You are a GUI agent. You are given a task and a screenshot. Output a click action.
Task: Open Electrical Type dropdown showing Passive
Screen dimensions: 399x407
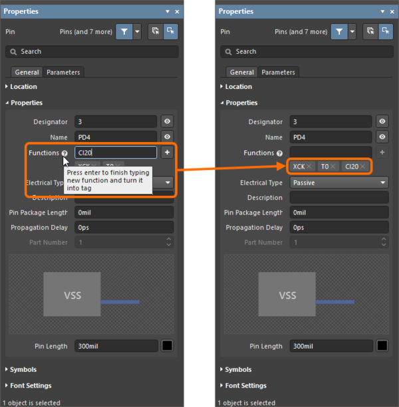338,183
